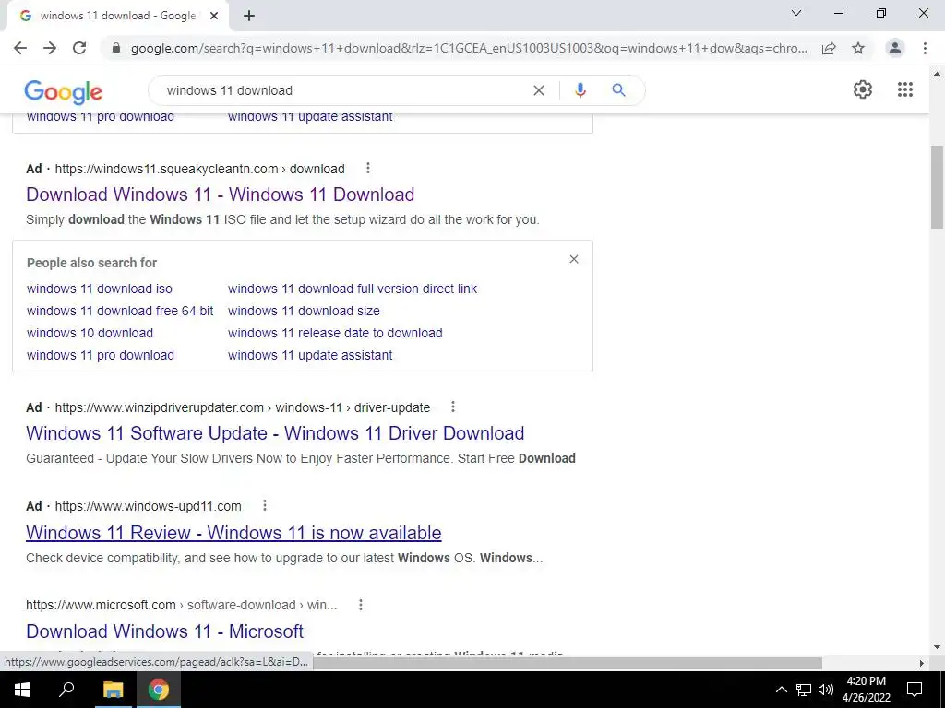Image resolution: width=945 pixels, height=708 pixels.
Task: Focus the address bar URL
Action: (x=469, y=48)
